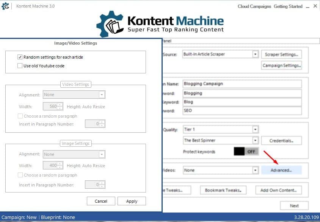Screen dimensions: 320x222
Task: Click the keyword field containing Blogging
Action: 242,93
